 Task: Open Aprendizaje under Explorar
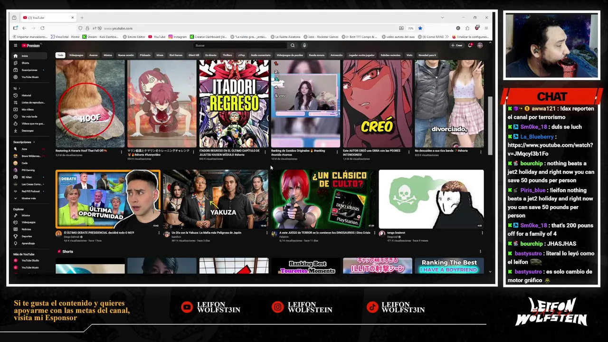point(28,243)
